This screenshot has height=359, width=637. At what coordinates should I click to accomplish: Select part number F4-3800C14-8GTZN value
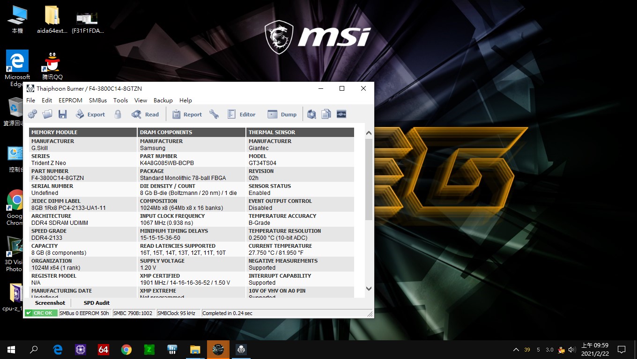[x=58, y=178]
